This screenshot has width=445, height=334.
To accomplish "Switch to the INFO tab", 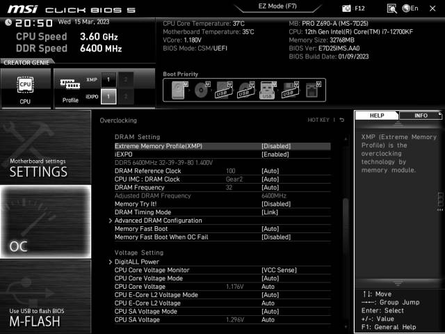I will coord(421,116).
